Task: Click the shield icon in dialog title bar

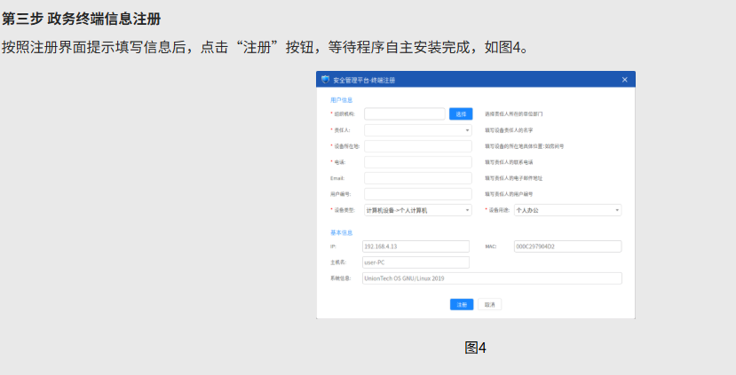Action: pyautogui.click(x=326, y=80)
